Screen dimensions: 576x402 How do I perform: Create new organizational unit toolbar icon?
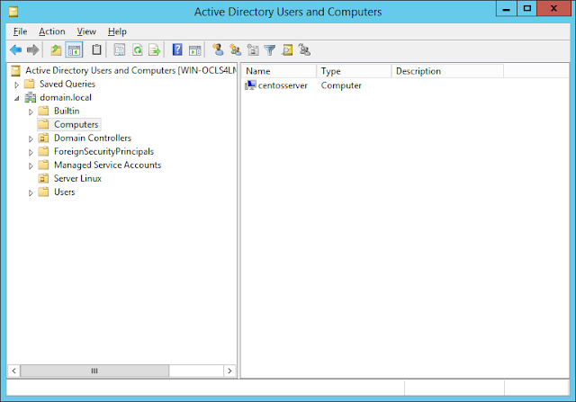(253, 49)
